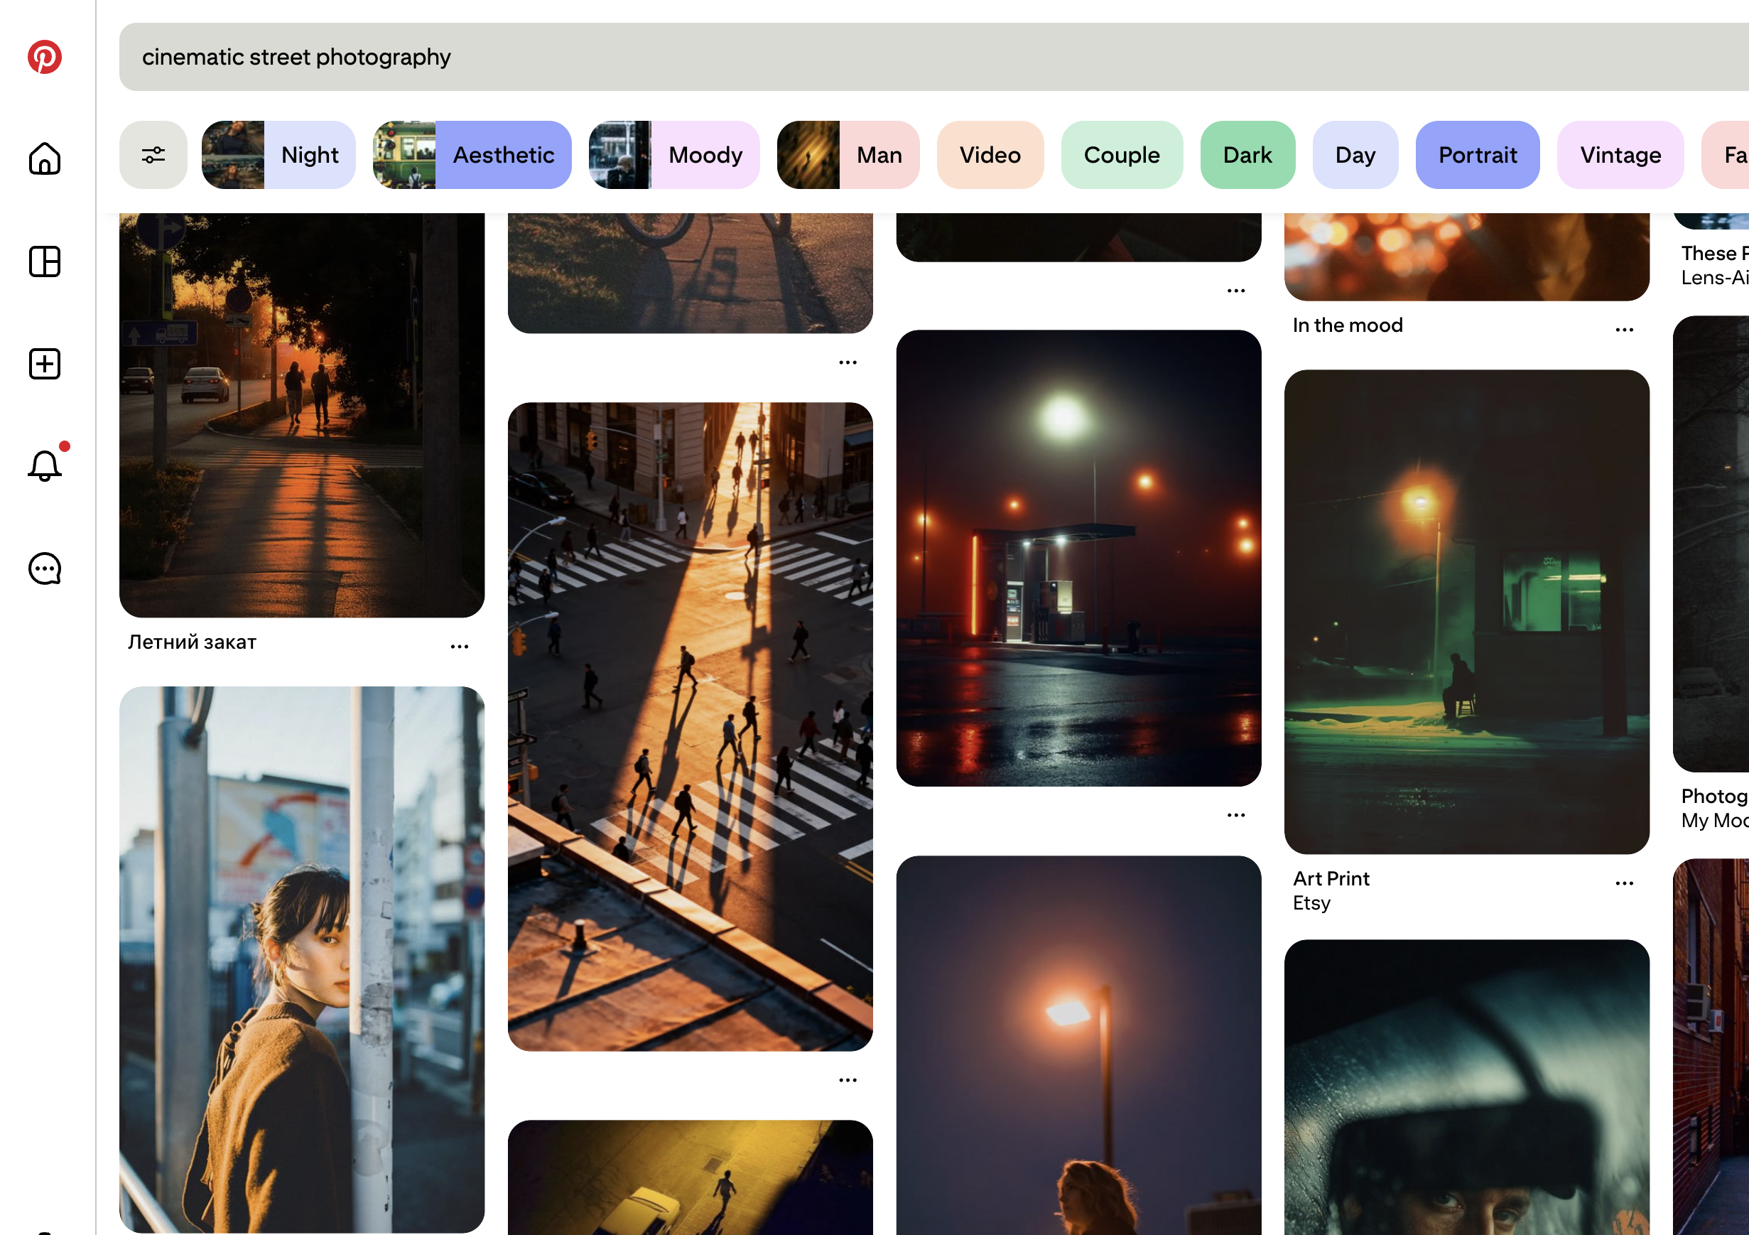Click the In the mood pin title
The height and width of the screenshot is (1235, 1749).
tap(1348, 325)
